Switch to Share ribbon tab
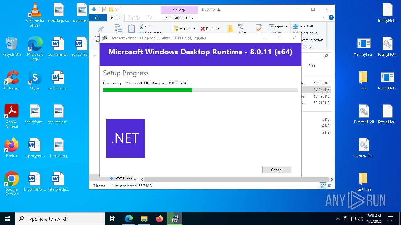Image resolution: width=401 pixels, height=225 pixels. coord(134,18)
